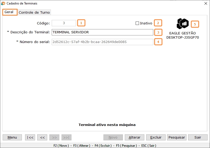The height and width of the screenshot is (148, 210).
Task: Click the Número do serial field
Action: pos(102,42)
